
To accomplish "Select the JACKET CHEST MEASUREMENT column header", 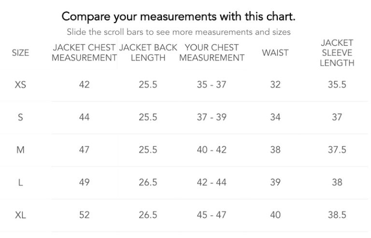I will (x=84, y=53).
